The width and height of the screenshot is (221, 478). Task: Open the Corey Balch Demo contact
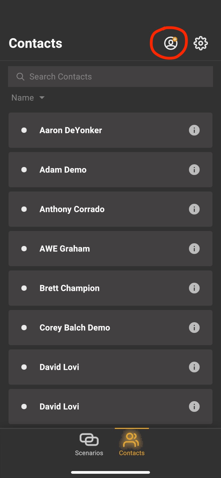111,328
